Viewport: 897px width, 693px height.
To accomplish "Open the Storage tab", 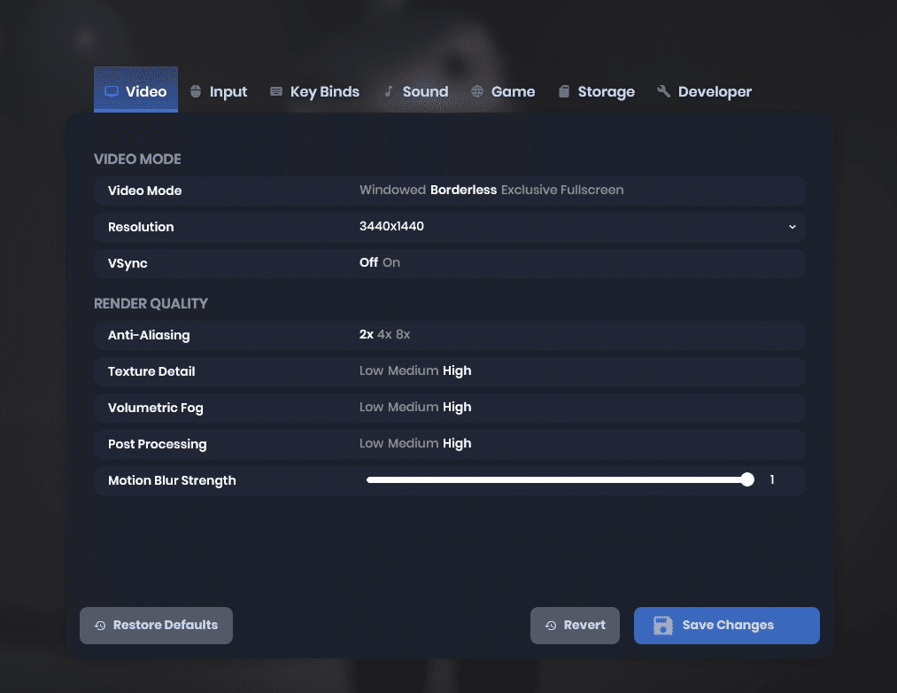I will tap(597, 91).
